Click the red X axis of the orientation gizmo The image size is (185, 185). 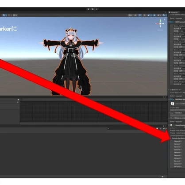(x=157, y=23)
